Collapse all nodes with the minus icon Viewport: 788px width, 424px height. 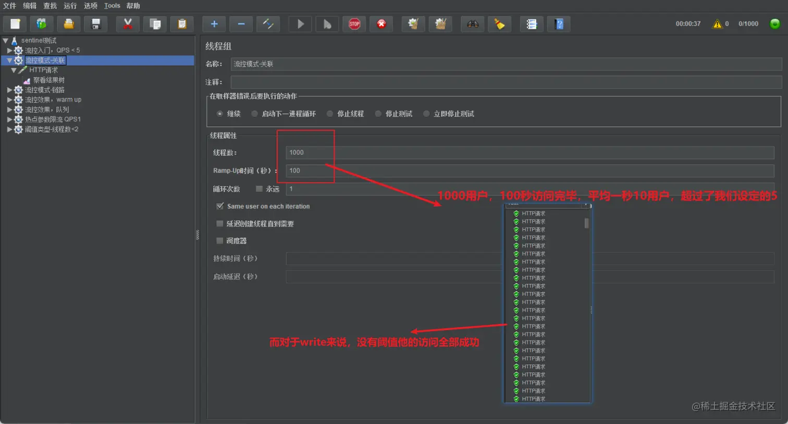[241, 24]
